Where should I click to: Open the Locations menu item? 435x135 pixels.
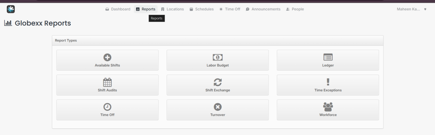click(x=172, y=9)
